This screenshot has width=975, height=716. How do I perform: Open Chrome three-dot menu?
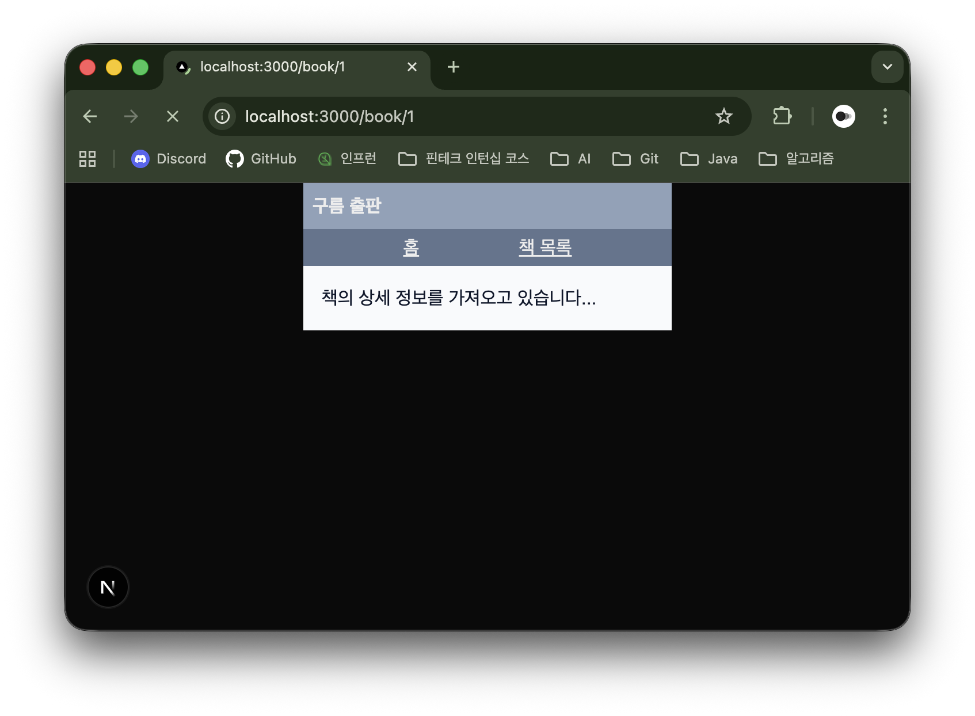click(x=885, y=117)
